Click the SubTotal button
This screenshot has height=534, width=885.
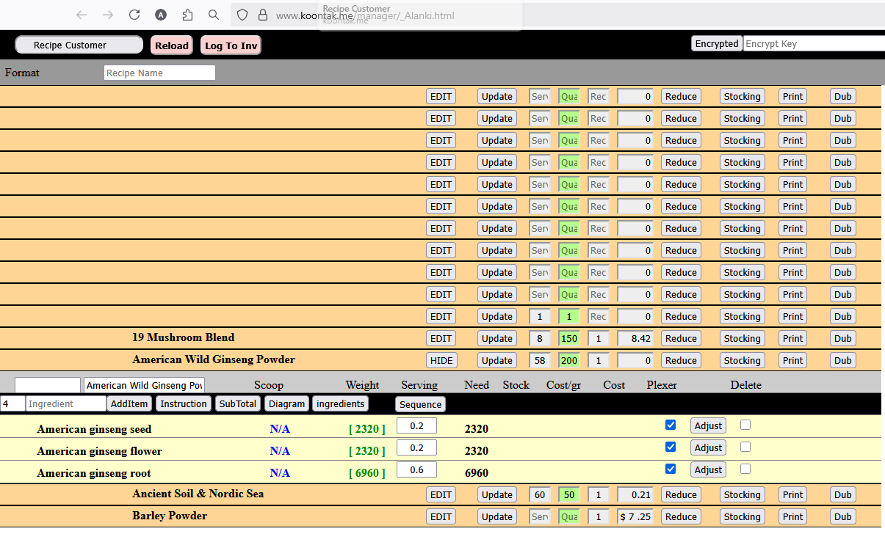(238, 403)
